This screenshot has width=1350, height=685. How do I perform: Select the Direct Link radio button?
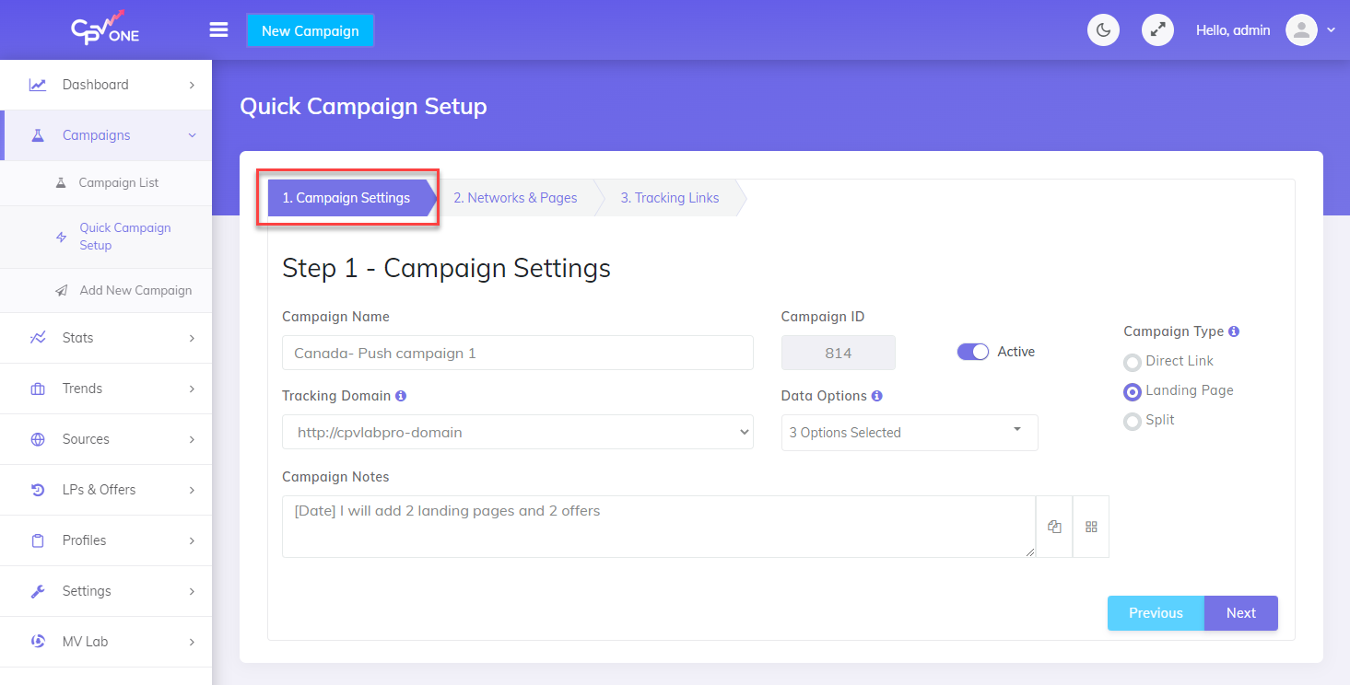[x=1132, y=362]
